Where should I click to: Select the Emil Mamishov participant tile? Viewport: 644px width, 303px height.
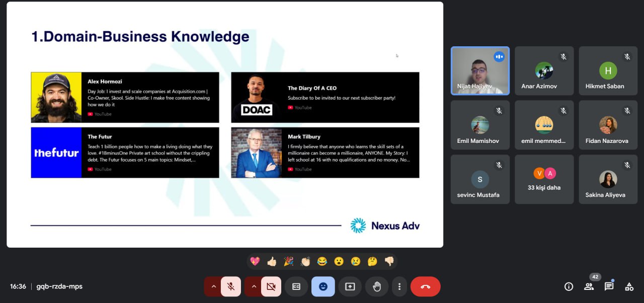480,125
